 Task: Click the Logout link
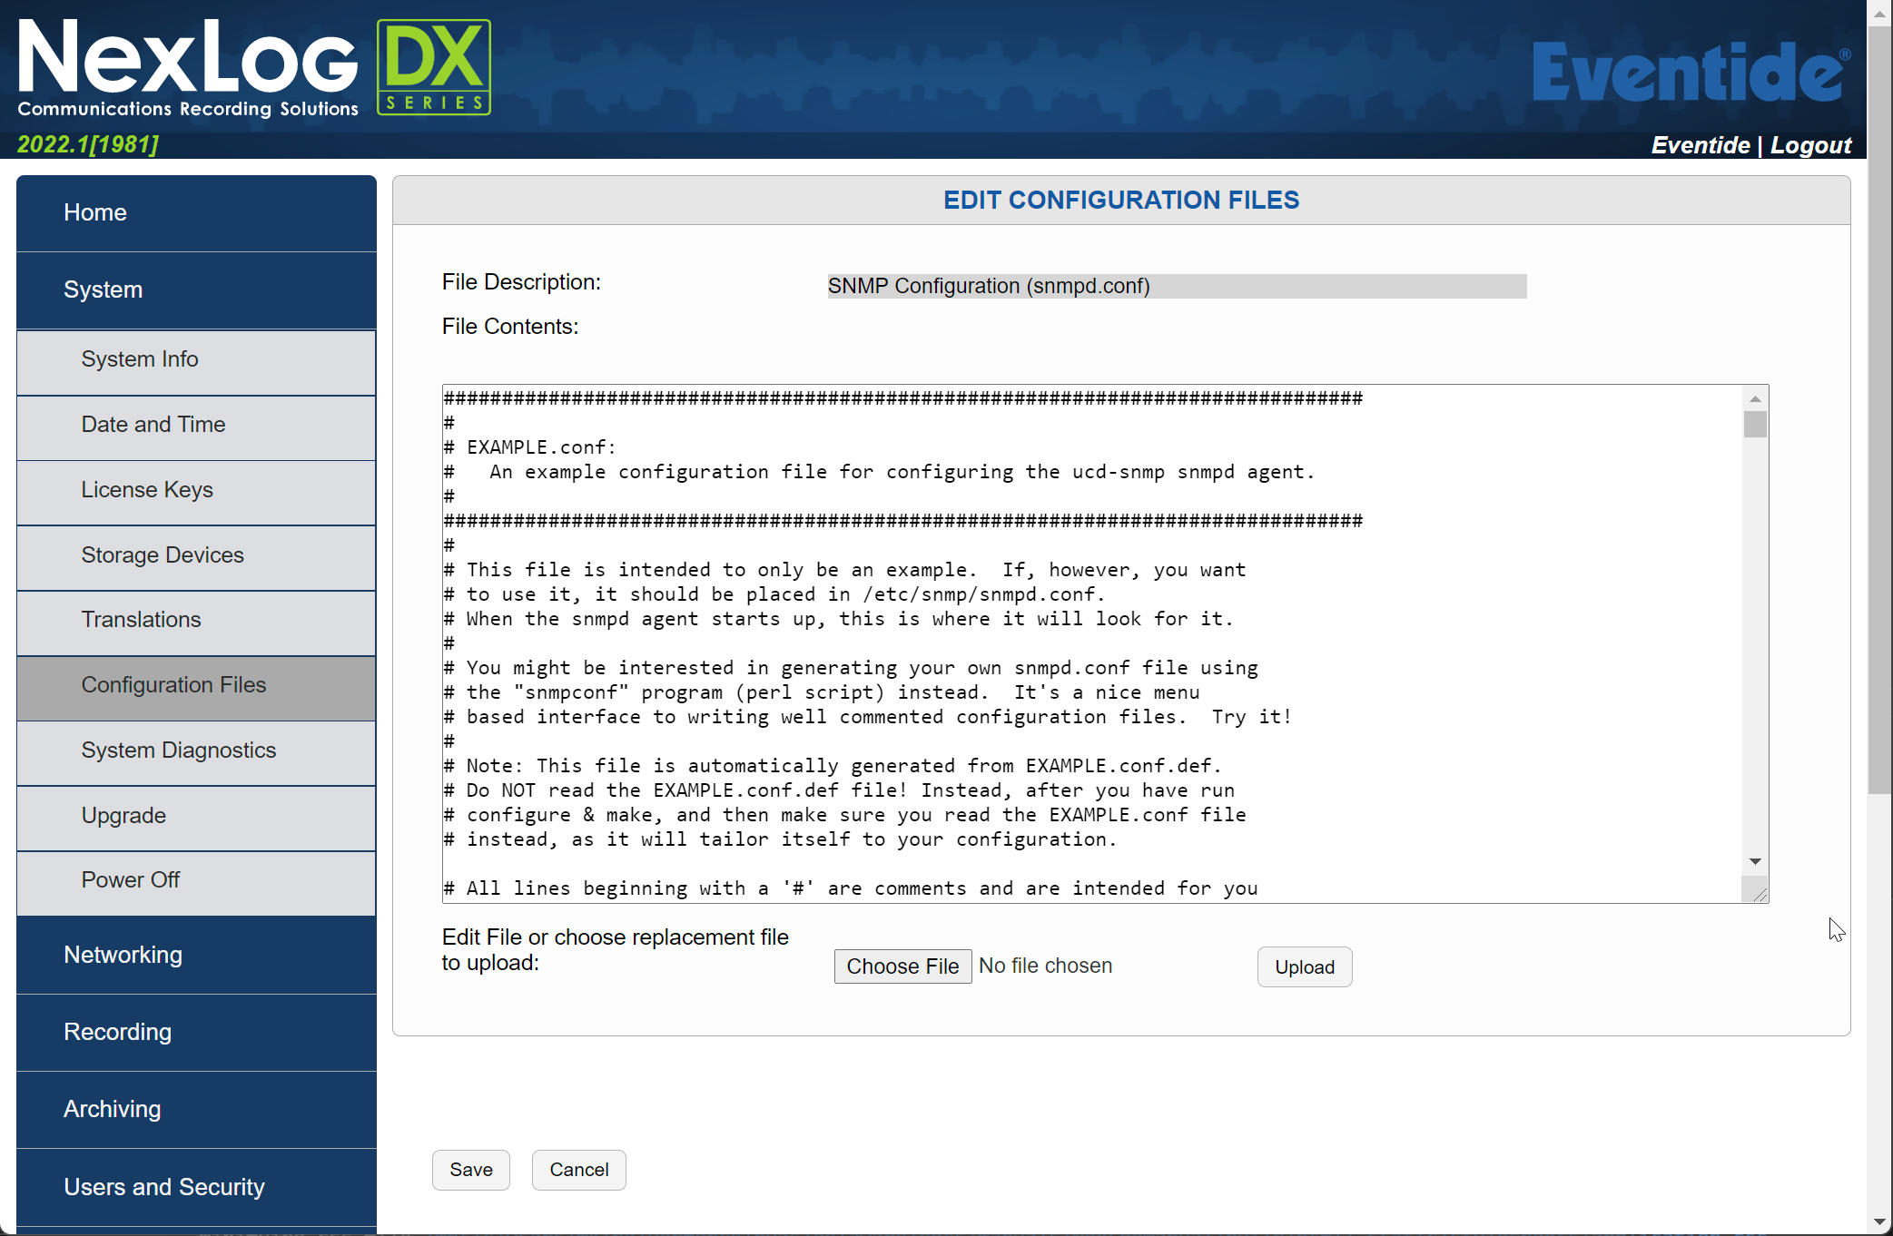1810,145
